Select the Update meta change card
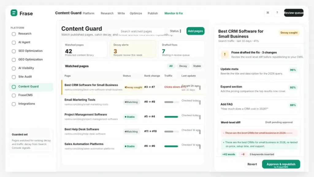314x177 pixels. pos(259,71)
